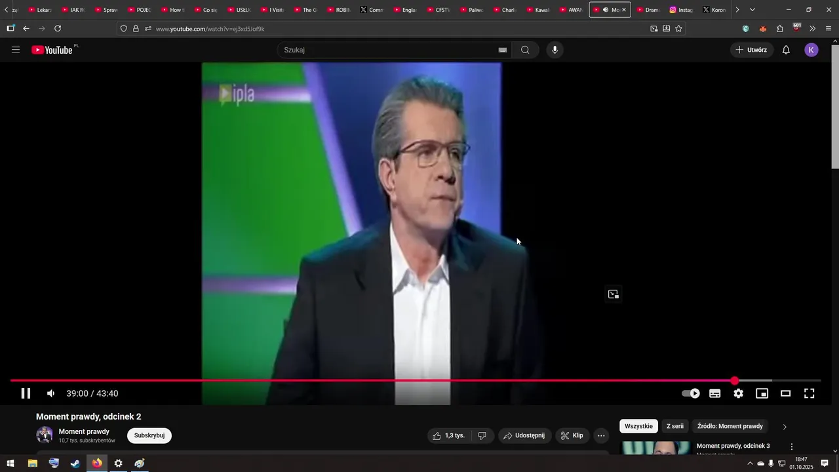839x472 pixels.
Task: Like the video (1,3 tys.)
Action: point(449,435)
